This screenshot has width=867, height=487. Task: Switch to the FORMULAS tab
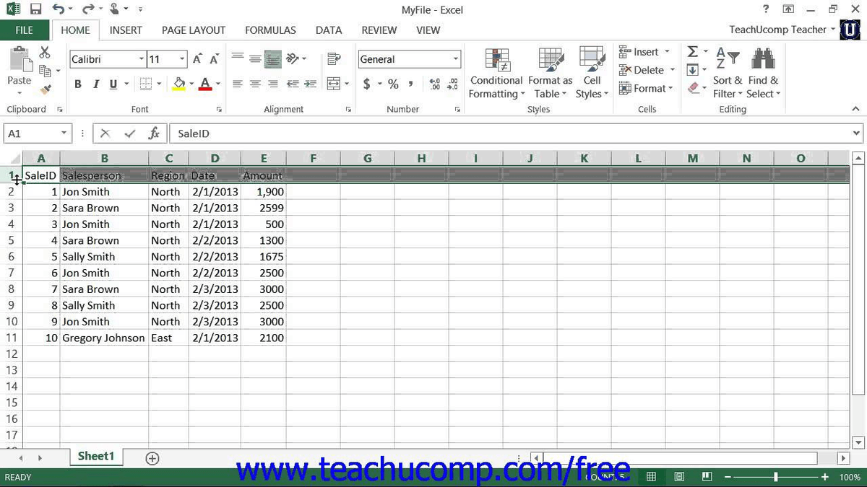coord(270,30)
